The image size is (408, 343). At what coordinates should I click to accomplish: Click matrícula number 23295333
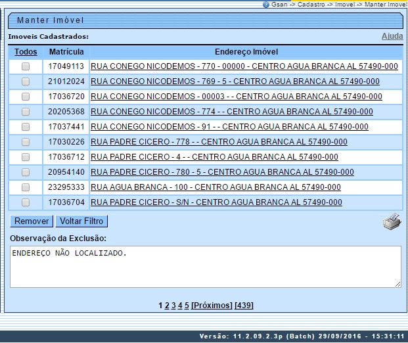pos(66,187)
